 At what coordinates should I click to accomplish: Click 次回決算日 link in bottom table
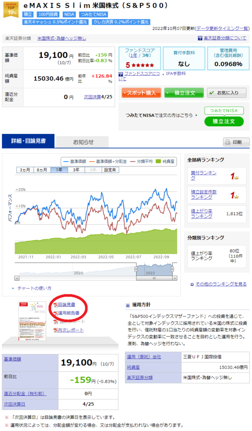tap(15, 404)
